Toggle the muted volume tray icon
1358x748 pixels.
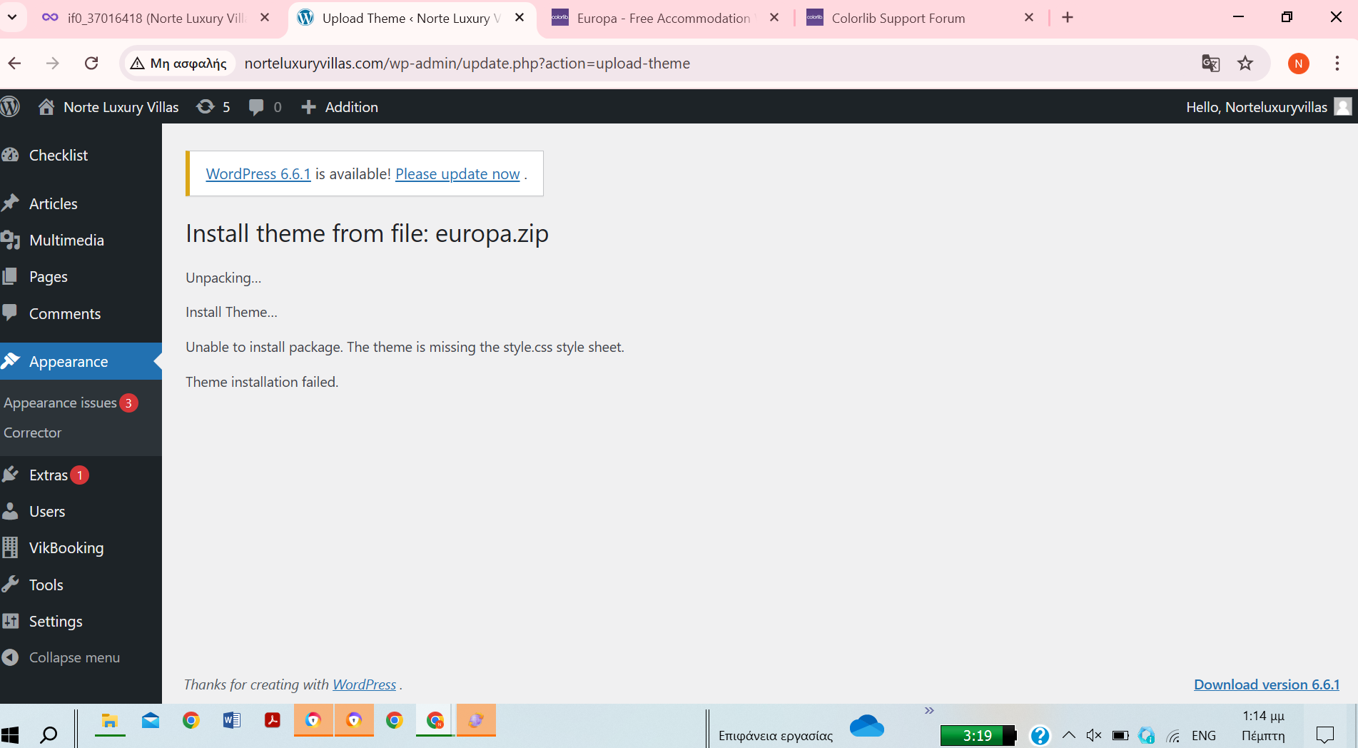(x=1094, y=735)
